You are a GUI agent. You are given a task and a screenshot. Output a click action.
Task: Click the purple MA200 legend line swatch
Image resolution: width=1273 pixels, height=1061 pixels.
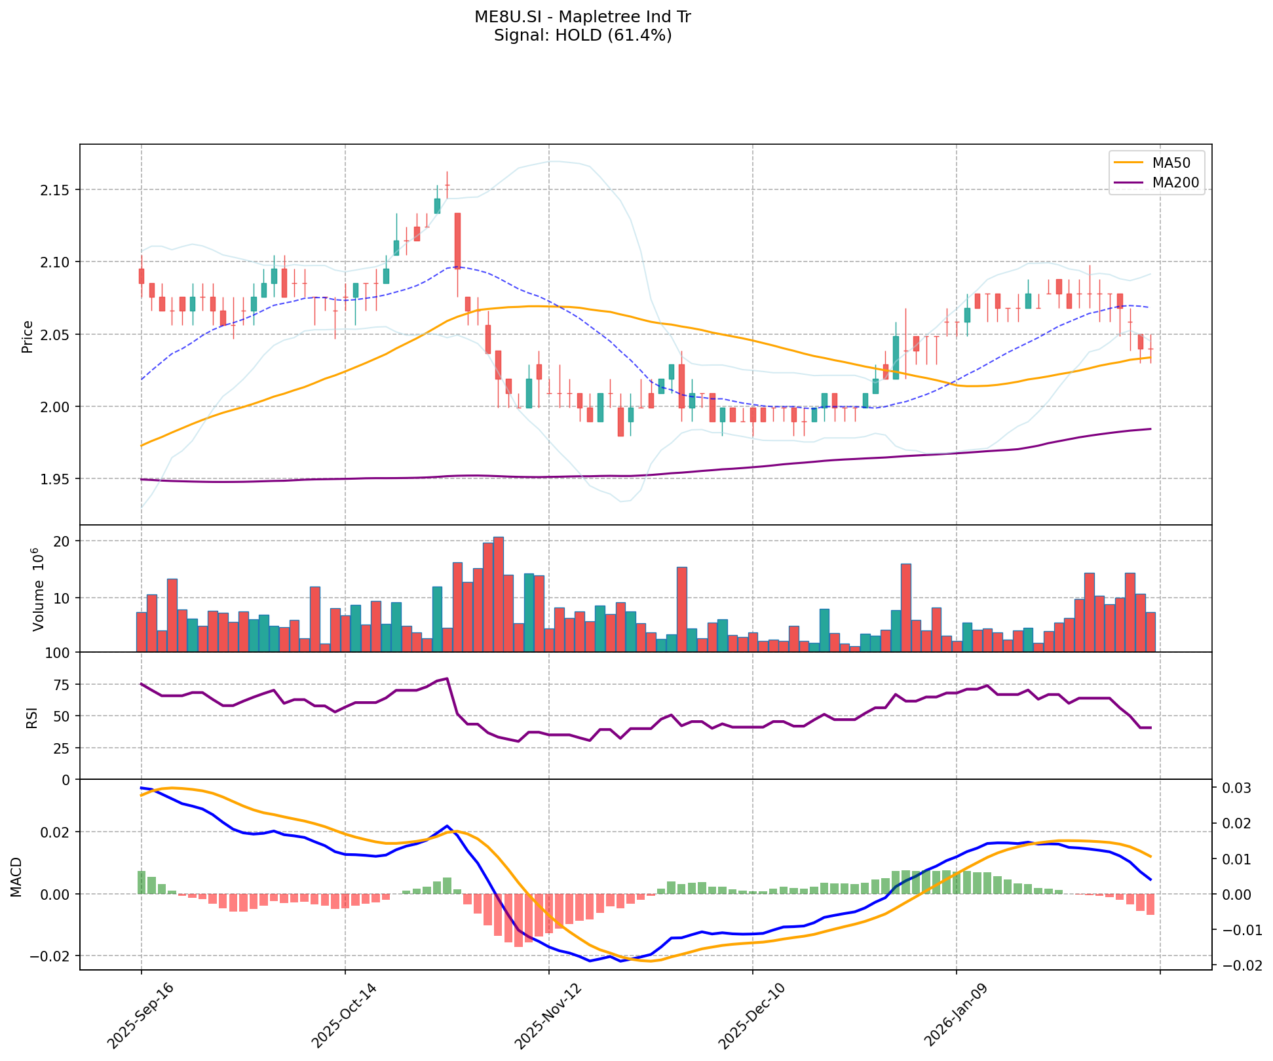coord(1128,183)
